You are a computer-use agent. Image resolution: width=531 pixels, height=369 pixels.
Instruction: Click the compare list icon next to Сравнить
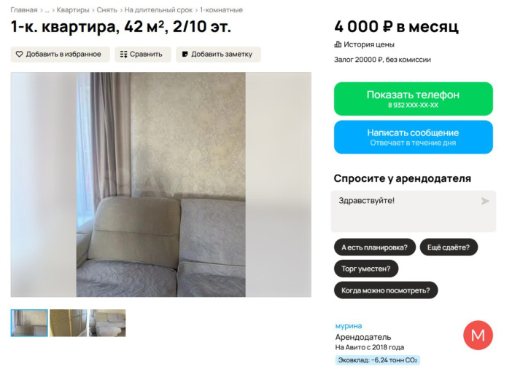pos(123,54)
